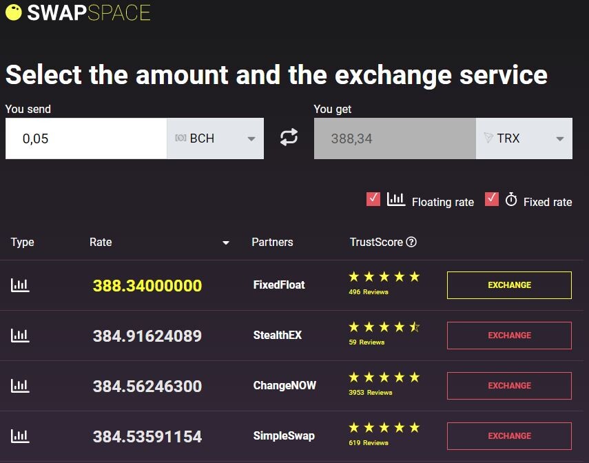Click the TrustScore help question mark
589x463 pixels.
tap(411, 242)
